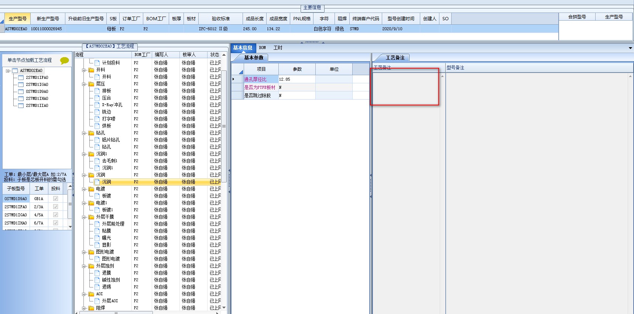Click the folder icon for AOI
Screen dimensions: 634x314
tap(91, 294)
